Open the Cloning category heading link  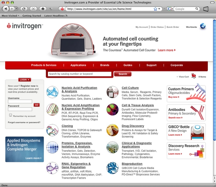coord(67,126)
